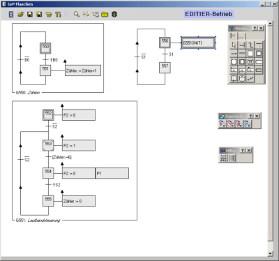Click the tree structure icon in the toolbar
279x261 pixels.
coord(96,15)
